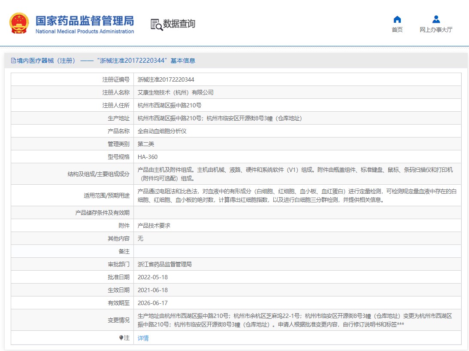Click the approval date 2022-05-18
Image resolution: width=469 pixels, height=351 pixels.
pyautogui.click(x=153, y=277)
